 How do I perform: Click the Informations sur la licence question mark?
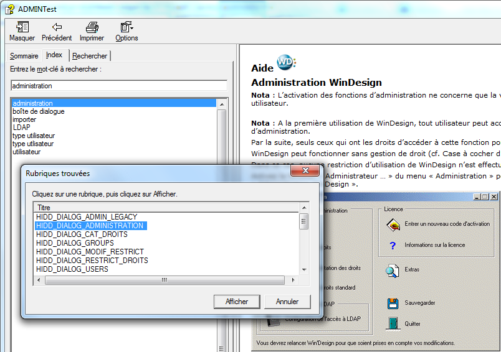[x=393, y=245]
